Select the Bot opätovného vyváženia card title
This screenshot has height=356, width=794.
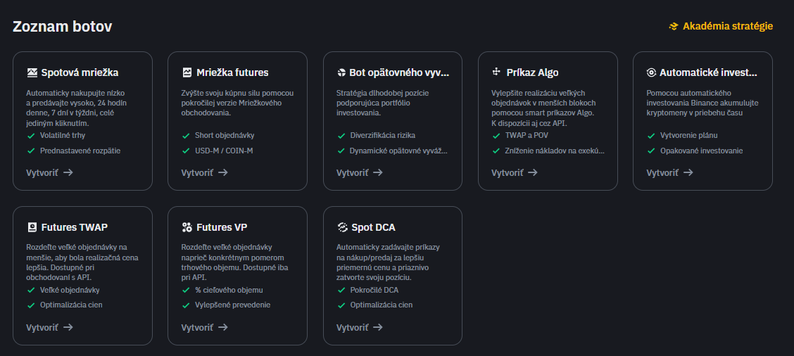(400, 72)
